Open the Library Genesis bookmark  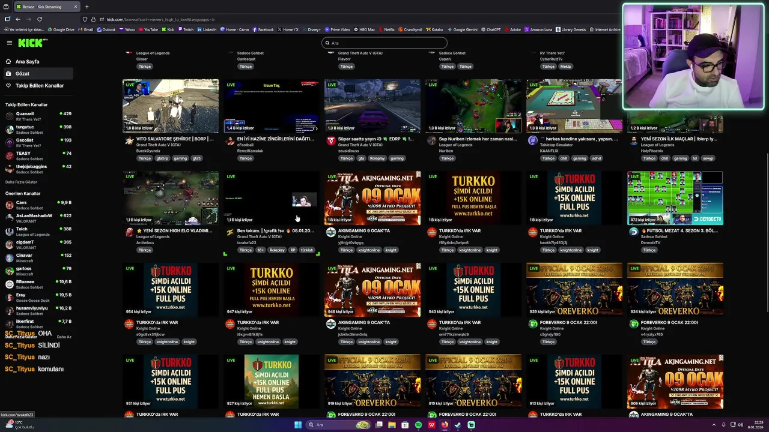571,29
